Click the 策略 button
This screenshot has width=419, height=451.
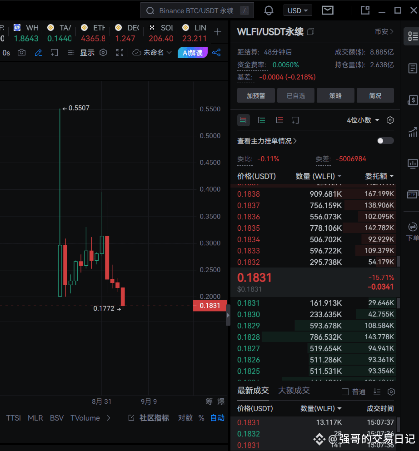tap(335, 95)
